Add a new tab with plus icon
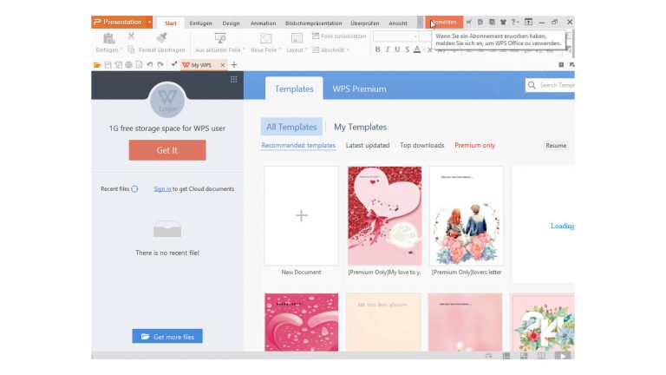 (234, 65)
